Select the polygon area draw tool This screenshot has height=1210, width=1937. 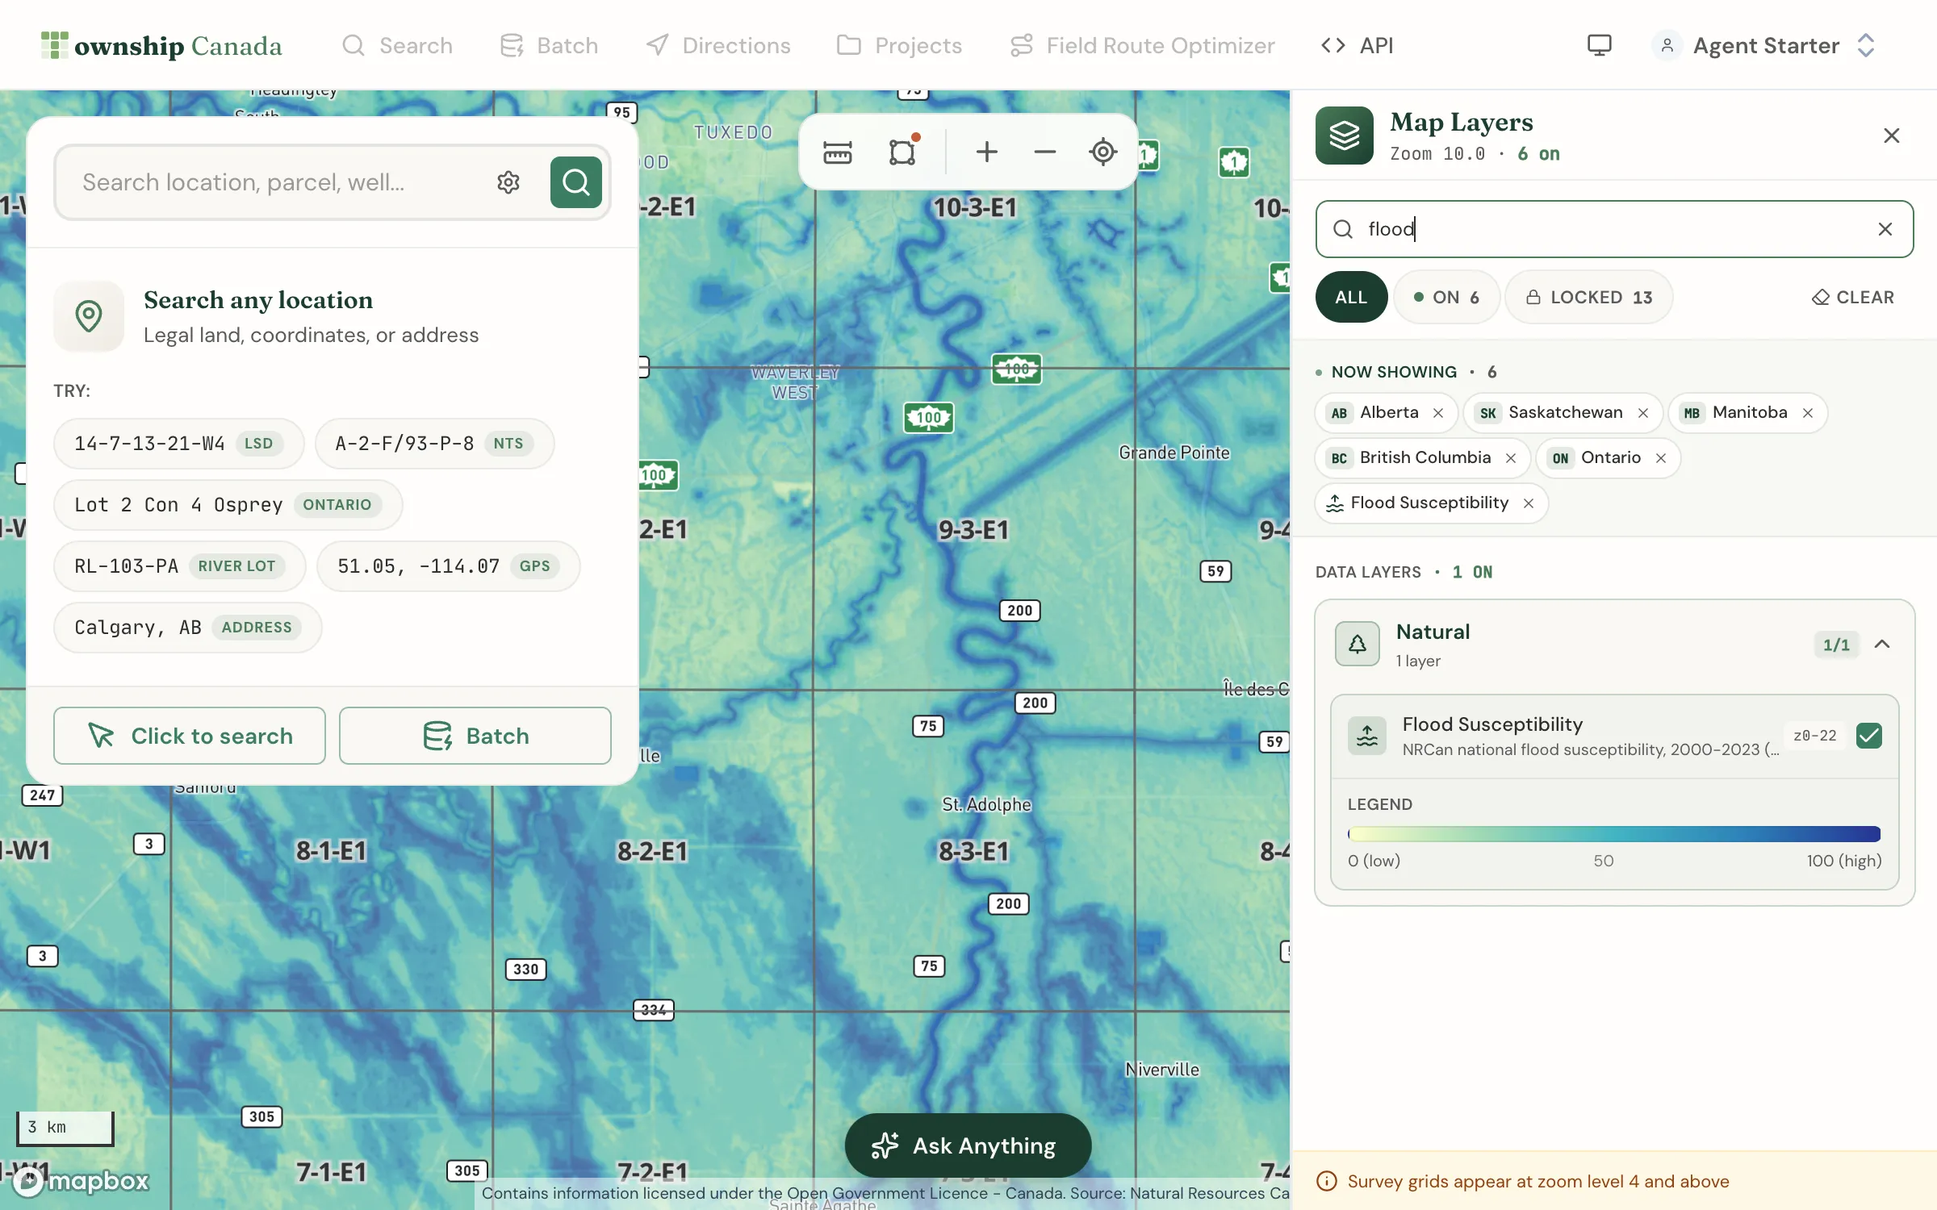point(902,152)
